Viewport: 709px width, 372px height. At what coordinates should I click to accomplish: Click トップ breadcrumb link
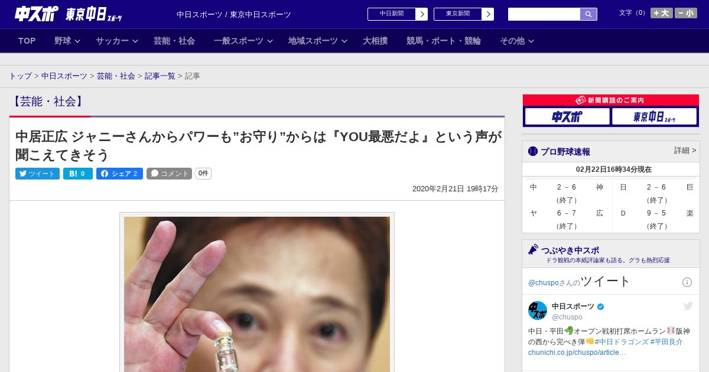coord(20,76)
